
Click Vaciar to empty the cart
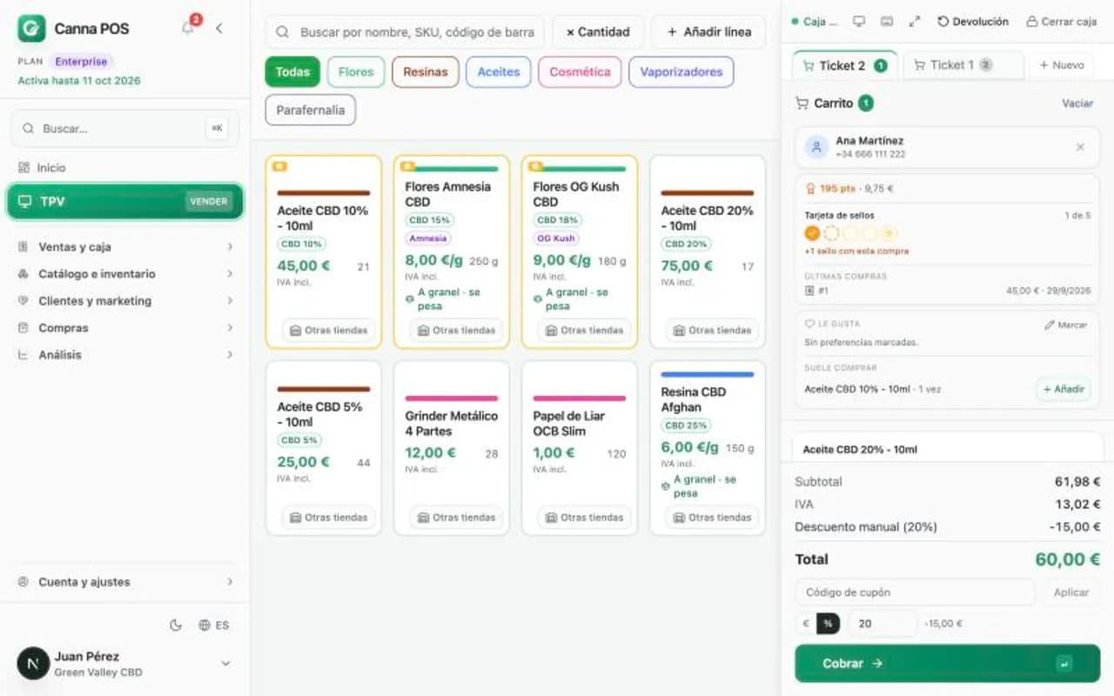(1077, 103)
